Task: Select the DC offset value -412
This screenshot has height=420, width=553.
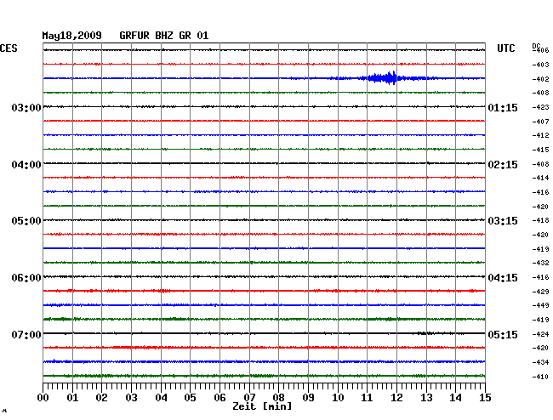Action: (540, 135)
